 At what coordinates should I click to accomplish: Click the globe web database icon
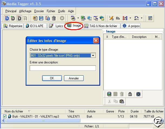click(x=102, y=18)
